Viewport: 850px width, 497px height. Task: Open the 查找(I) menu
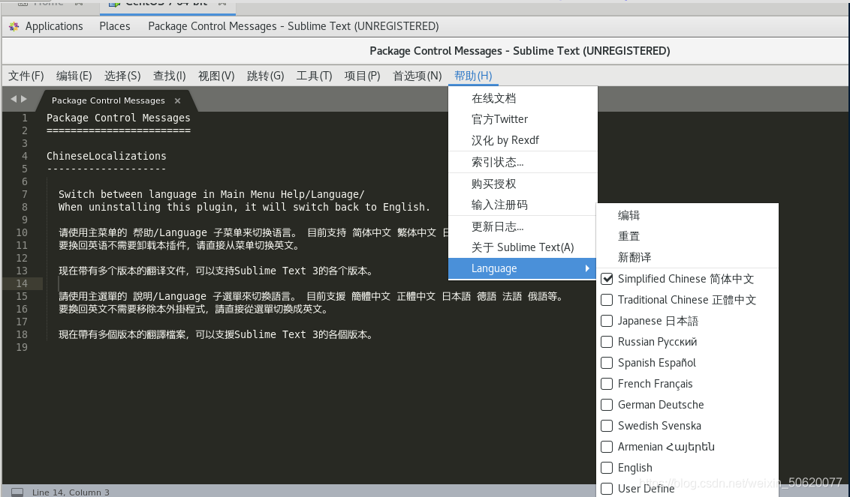click(x=169, y=76)
